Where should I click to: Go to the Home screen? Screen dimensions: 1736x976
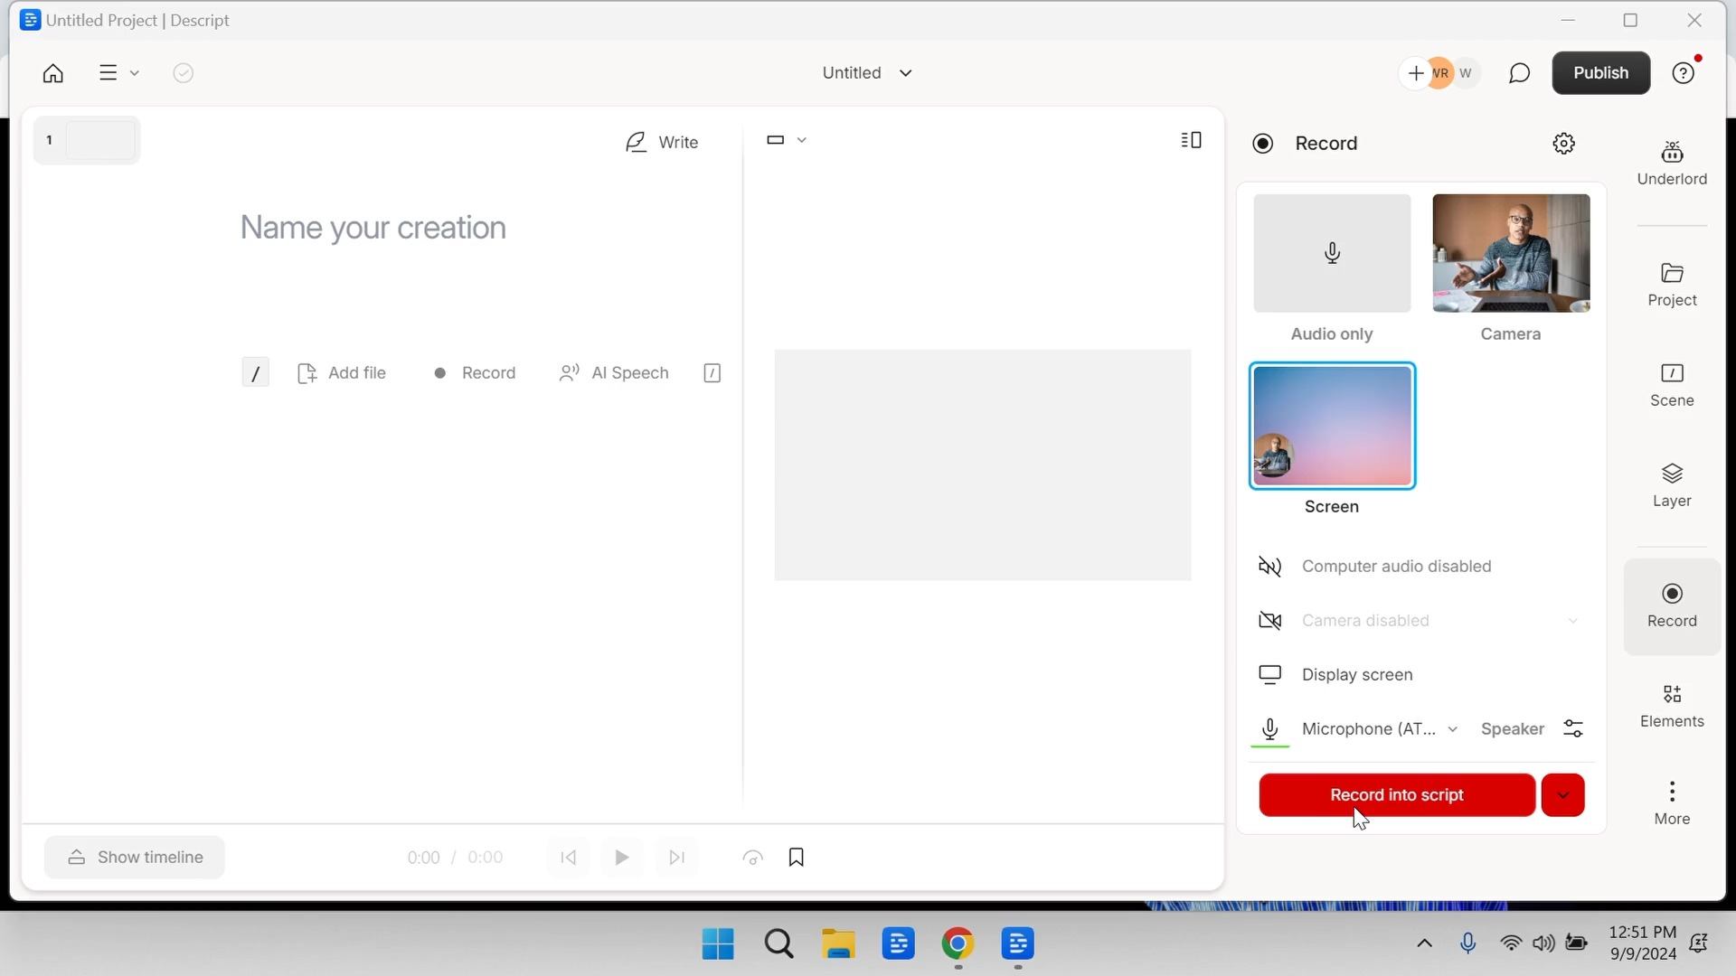click(53, 73)
